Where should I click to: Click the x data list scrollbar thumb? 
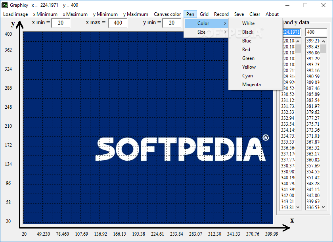[x=298, y=48]
